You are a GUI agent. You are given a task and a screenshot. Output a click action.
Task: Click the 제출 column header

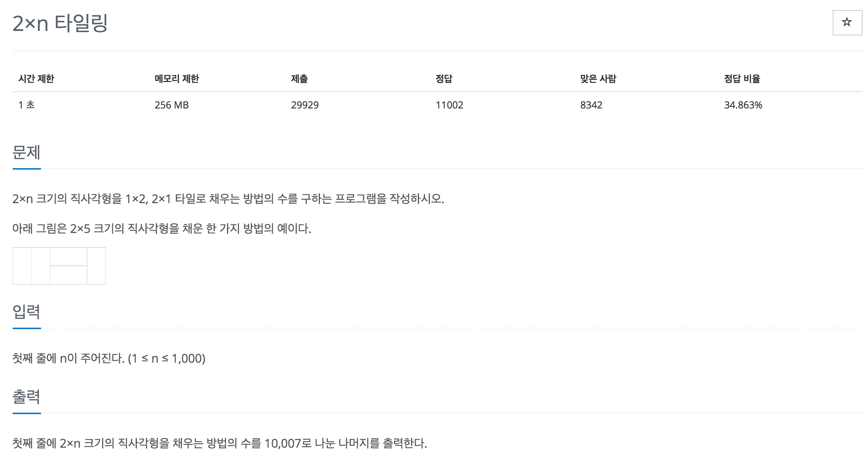[x=299, y=79]
